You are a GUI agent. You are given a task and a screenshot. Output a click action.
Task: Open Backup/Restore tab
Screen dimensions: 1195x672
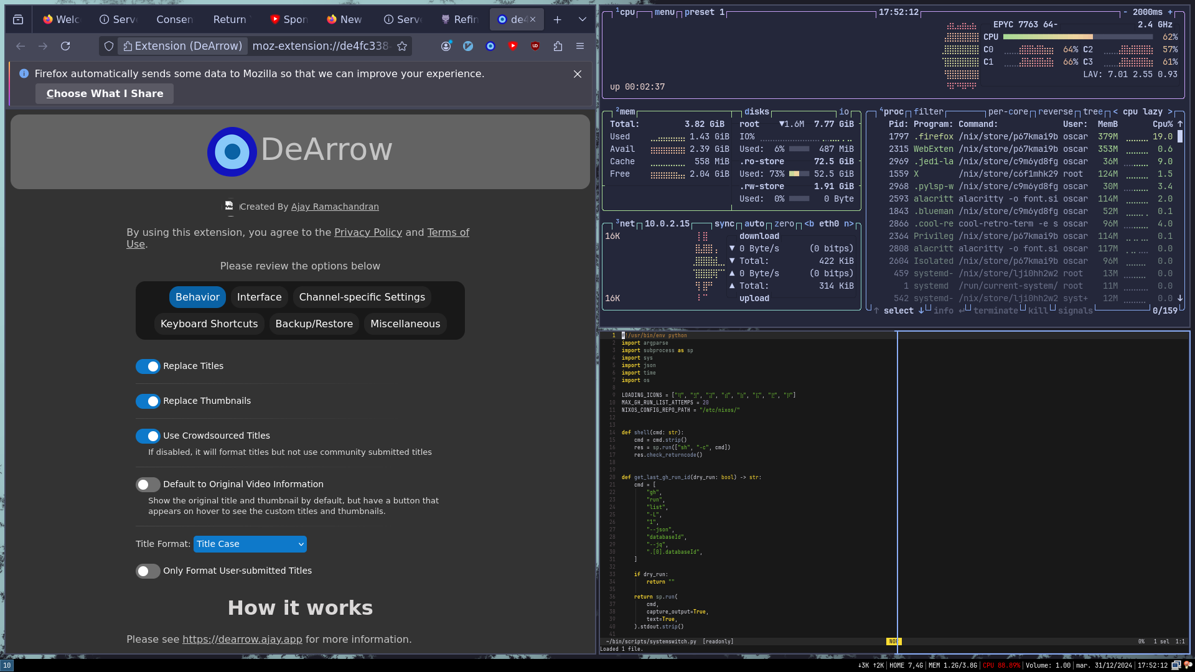pyautogui.click(x=314, y=324)
